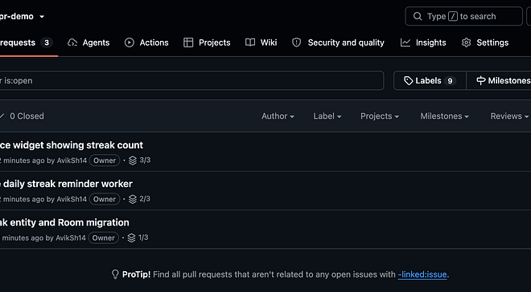Click the Projects table icon
Viewport: 531px width, 292px height.
(x=188, y=43)
